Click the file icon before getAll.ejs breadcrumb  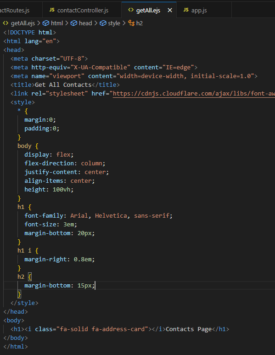click(x=6, y=23)
